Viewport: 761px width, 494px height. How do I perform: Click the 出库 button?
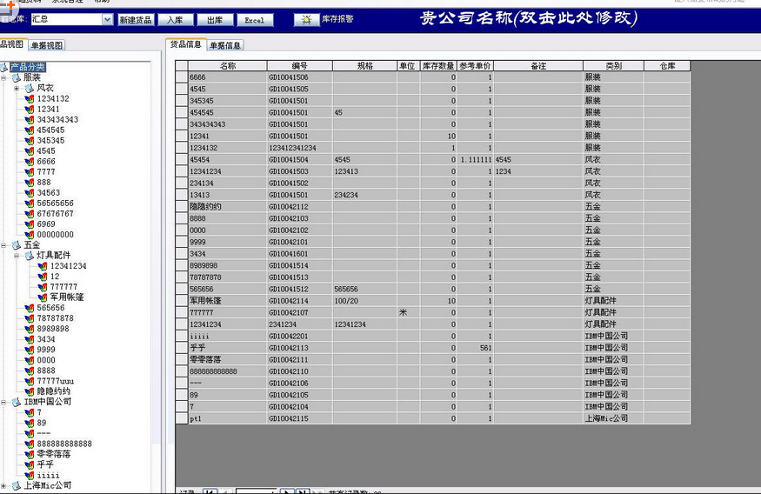tap(215, 20)
